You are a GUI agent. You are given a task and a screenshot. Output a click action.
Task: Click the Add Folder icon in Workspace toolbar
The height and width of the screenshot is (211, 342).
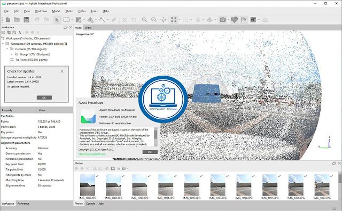pos(14,33)
